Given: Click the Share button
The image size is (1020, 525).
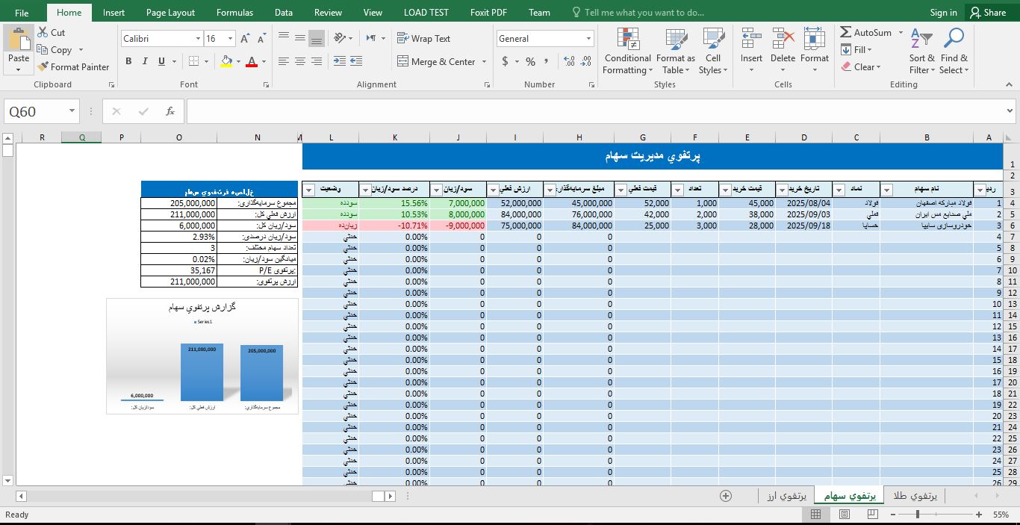Looking at the screenshot, I should tap(987, 13).
